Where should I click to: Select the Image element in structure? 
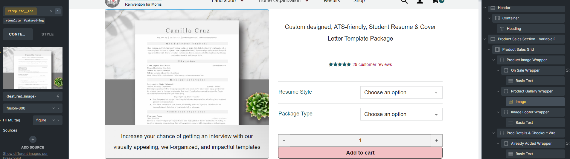(535, 102)
